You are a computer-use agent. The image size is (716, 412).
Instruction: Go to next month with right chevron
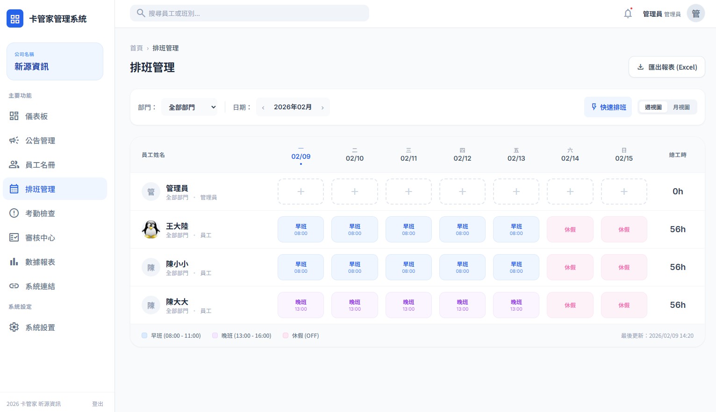coord(322,108)
